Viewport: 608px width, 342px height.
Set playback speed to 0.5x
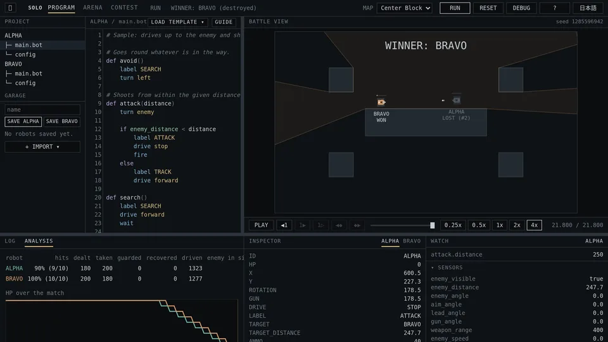click(479, 225)
